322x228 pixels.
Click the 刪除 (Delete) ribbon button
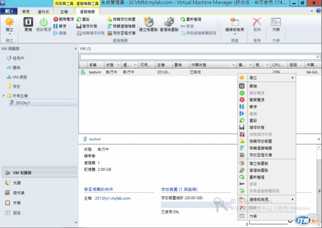pyautogui.click(x=257, y=24)
